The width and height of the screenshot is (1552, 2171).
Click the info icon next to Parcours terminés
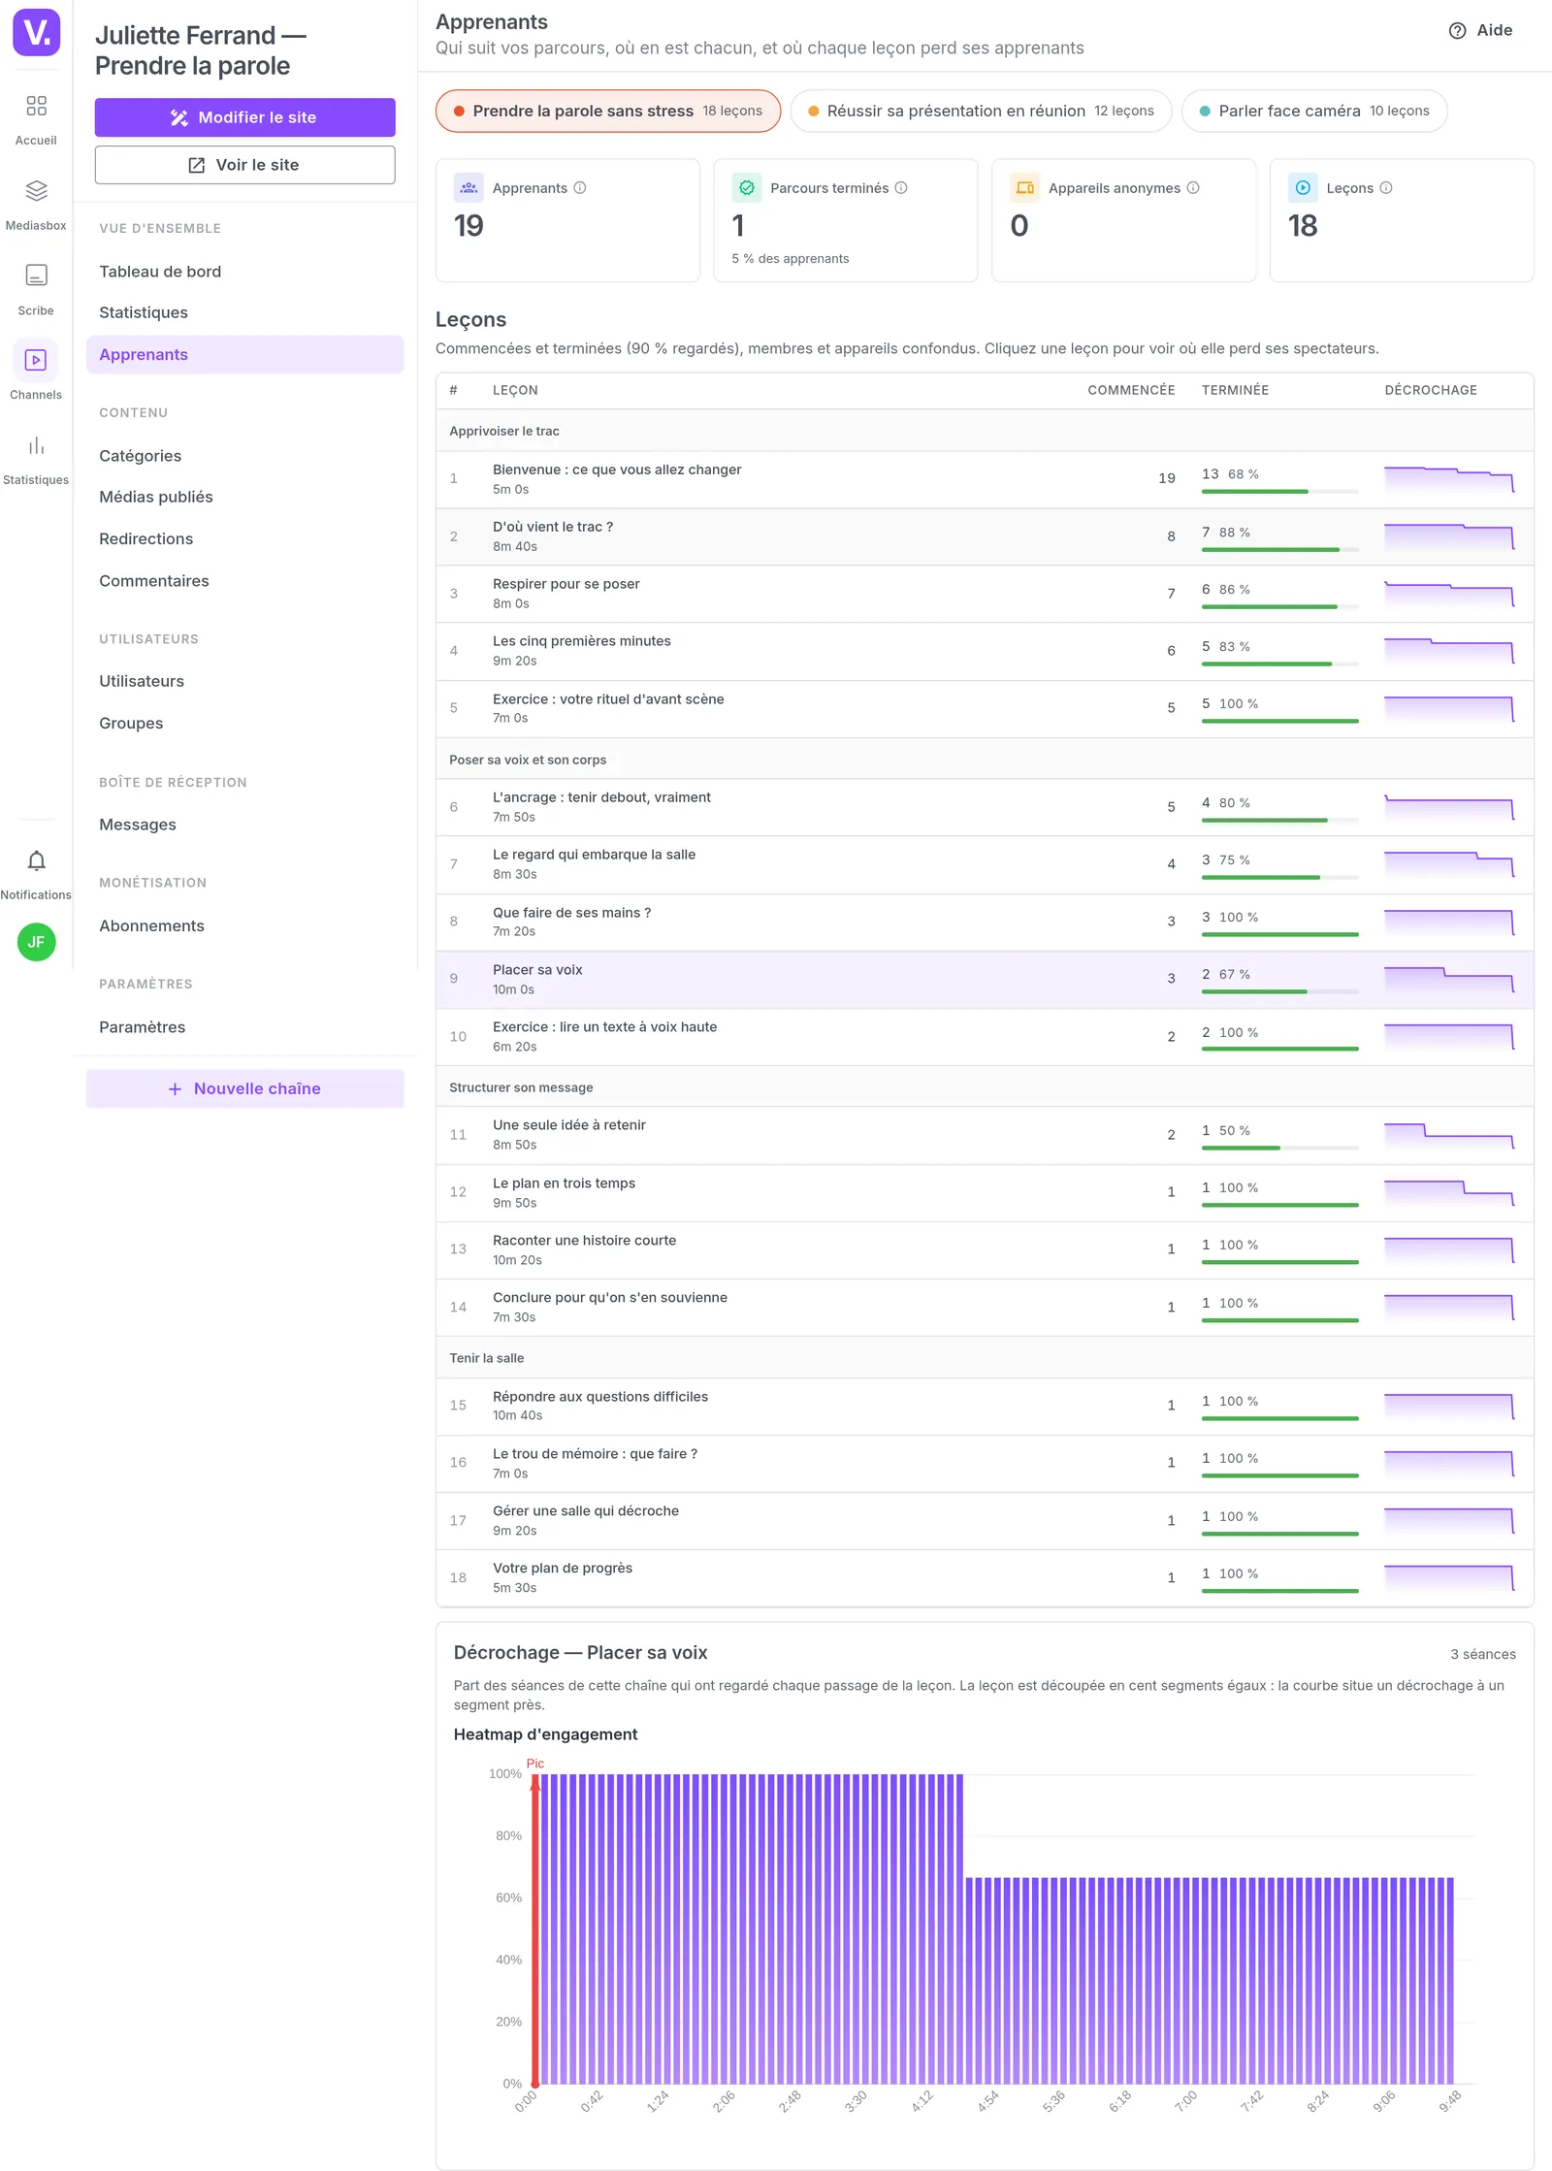pos(901,188)
